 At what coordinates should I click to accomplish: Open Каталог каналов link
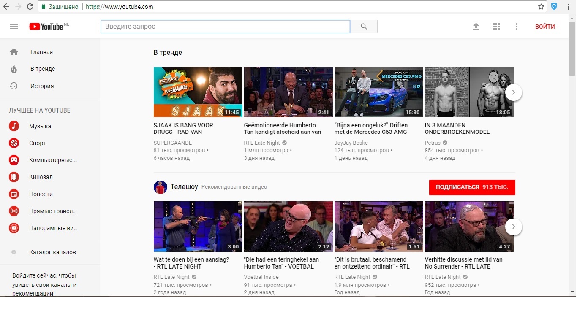[x=52, y=252]
